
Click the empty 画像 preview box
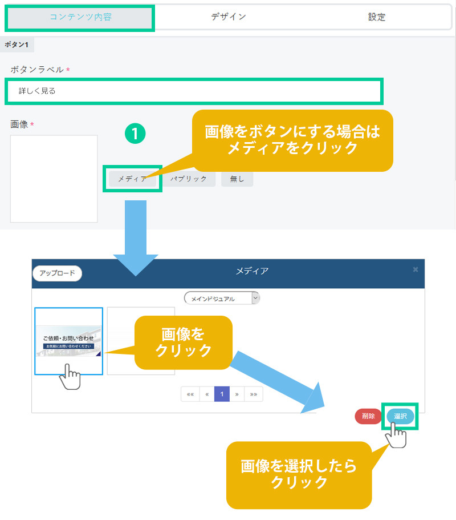pos(54,179)
